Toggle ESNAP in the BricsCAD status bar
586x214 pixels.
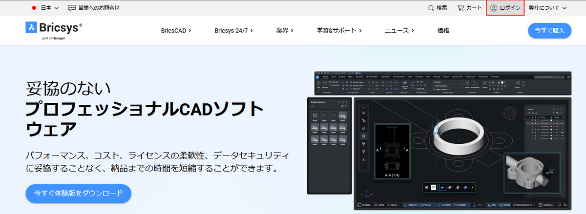point(461,205)
